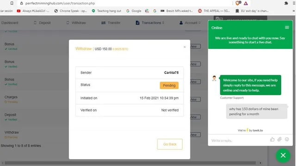This screenshot has height=166, width=296.
Task: Click the Pending status badge
Action: pyautogui.click(x=169, y=85)
